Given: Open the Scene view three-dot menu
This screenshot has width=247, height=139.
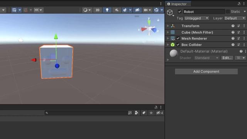Looking at the screenshot, I should 161,3.
